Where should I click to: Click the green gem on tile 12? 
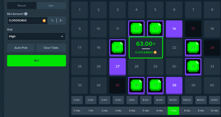pos(136,29)
